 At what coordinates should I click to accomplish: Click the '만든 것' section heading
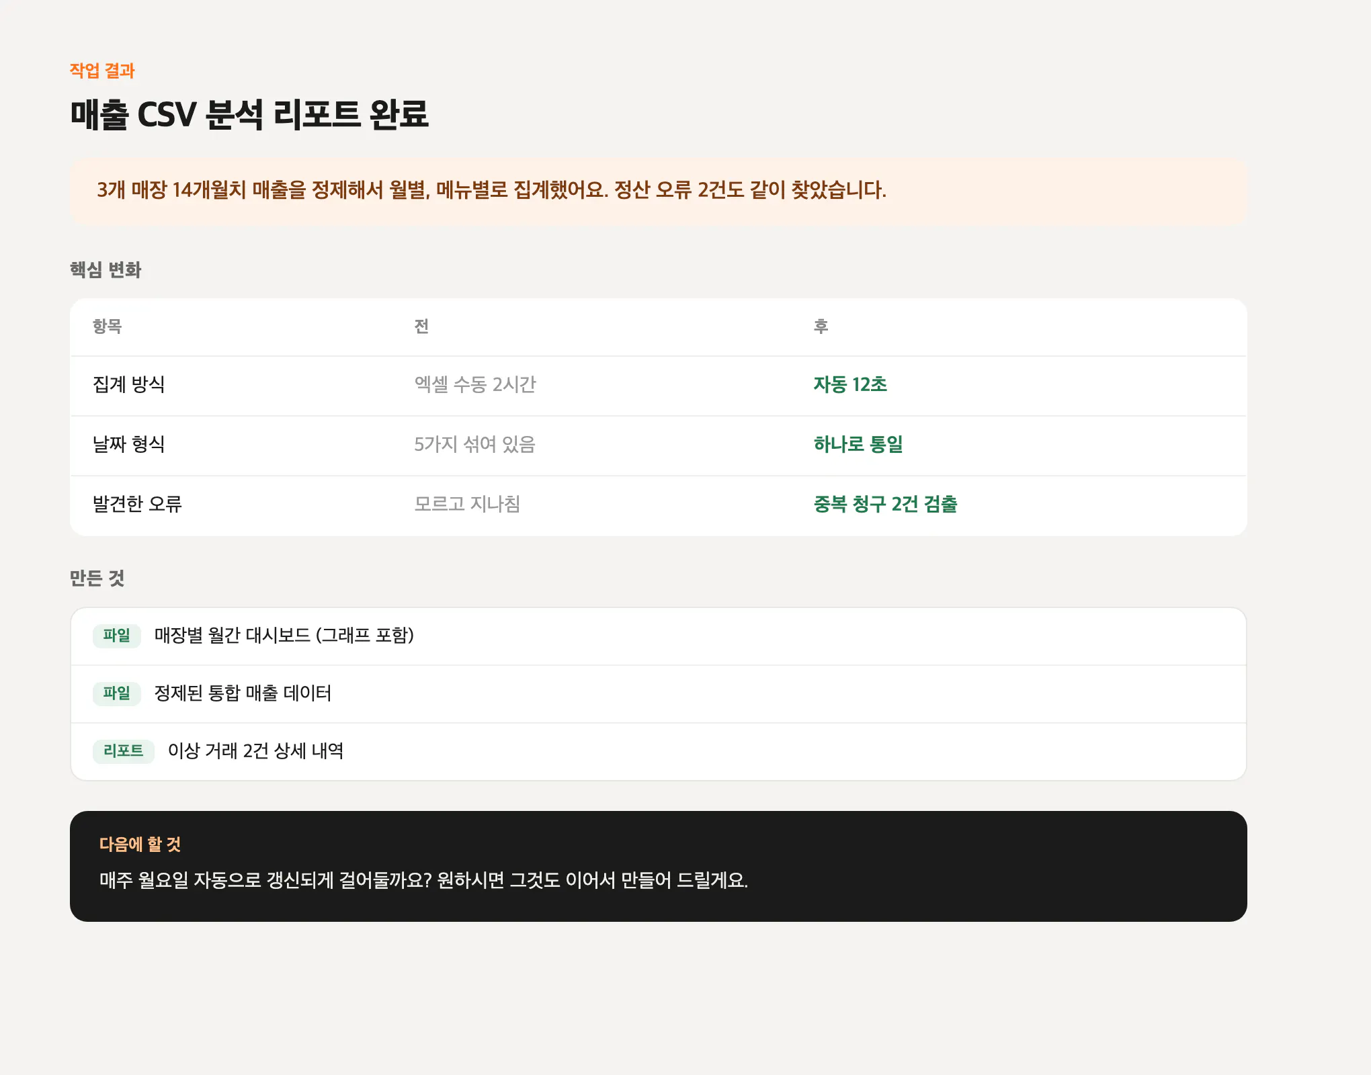tap(97, 578)
